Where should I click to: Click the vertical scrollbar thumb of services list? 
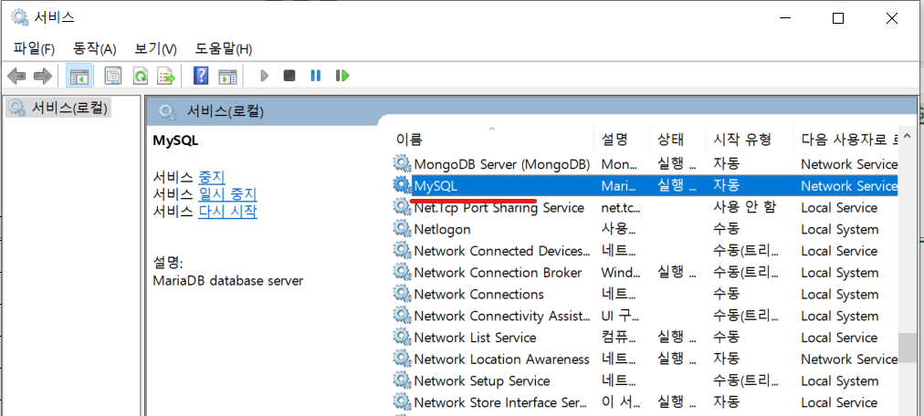pos(907,348)
